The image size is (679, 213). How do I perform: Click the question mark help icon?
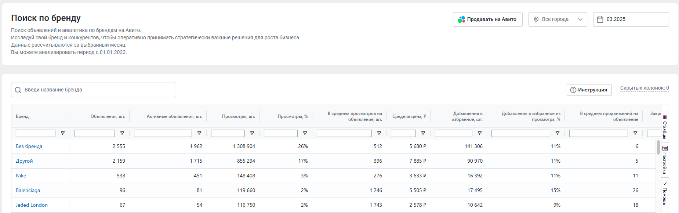(573, 90)
